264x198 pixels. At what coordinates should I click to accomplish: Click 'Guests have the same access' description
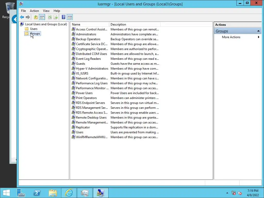pos(135,64)
